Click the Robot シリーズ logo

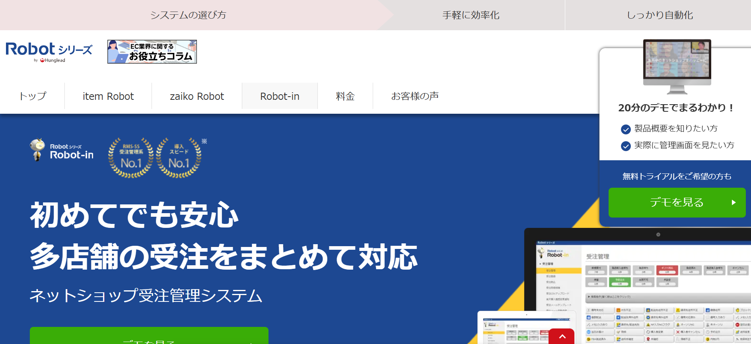point(49,52)
